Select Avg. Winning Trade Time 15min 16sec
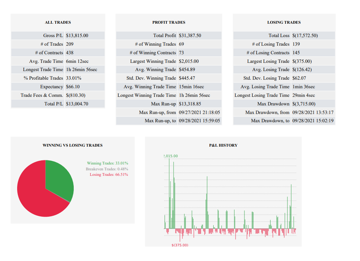360x261 pixels. [x=191, y=87]
